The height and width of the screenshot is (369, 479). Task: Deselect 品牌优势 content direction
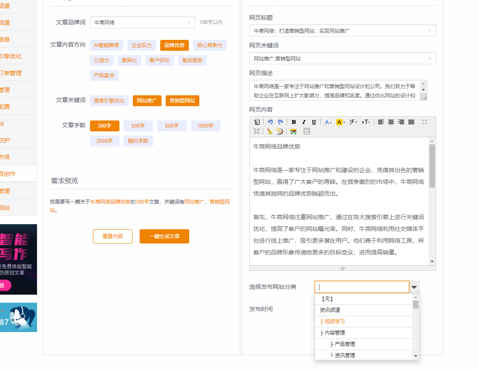coord(174,45)
